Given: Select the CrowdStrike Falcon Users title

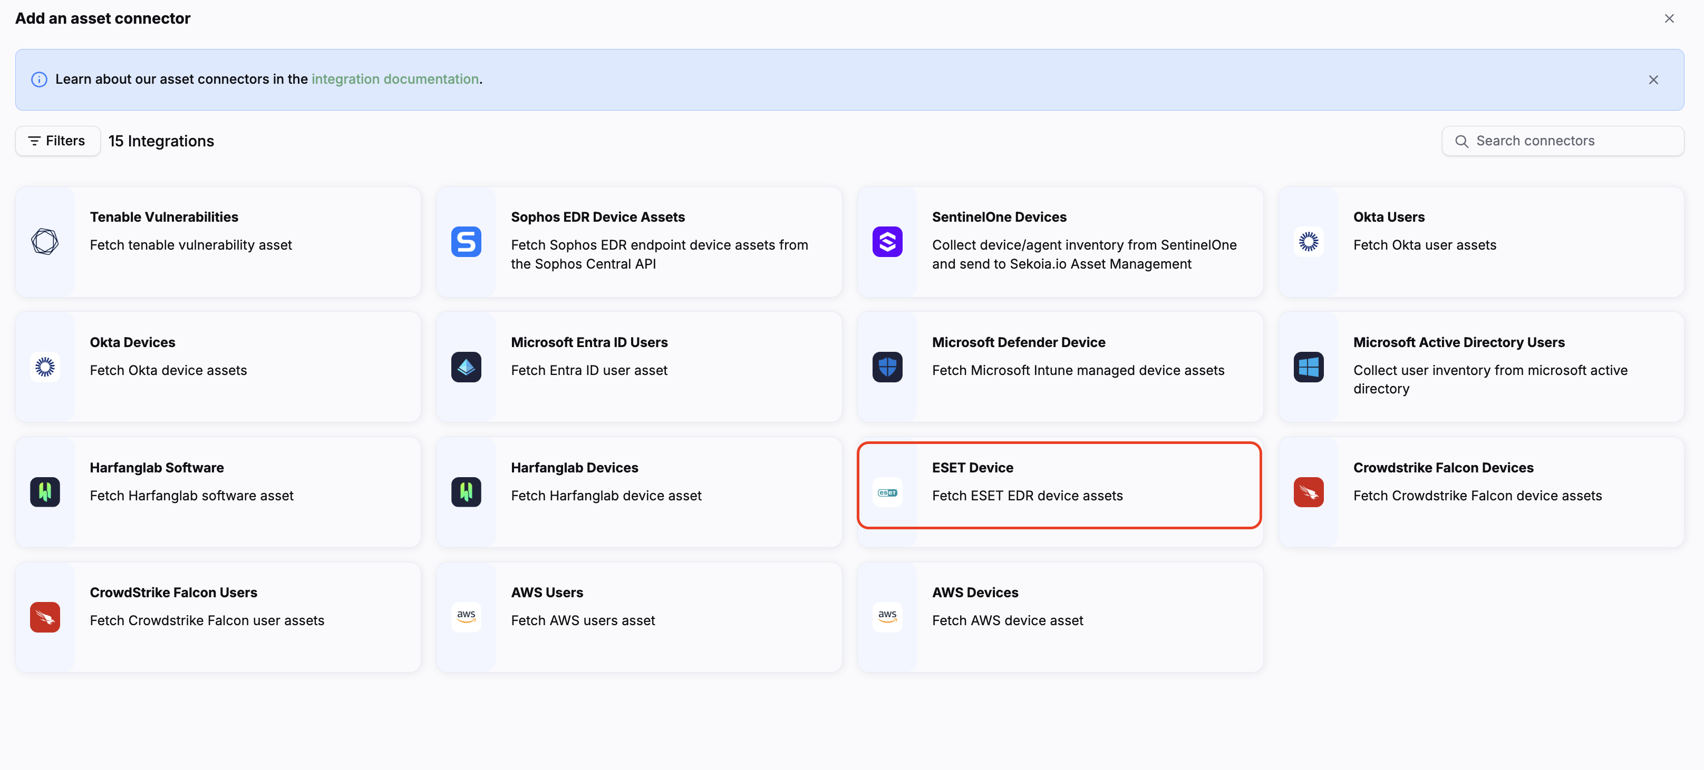Looking at the screenshot, I should [x=173, y=592].
